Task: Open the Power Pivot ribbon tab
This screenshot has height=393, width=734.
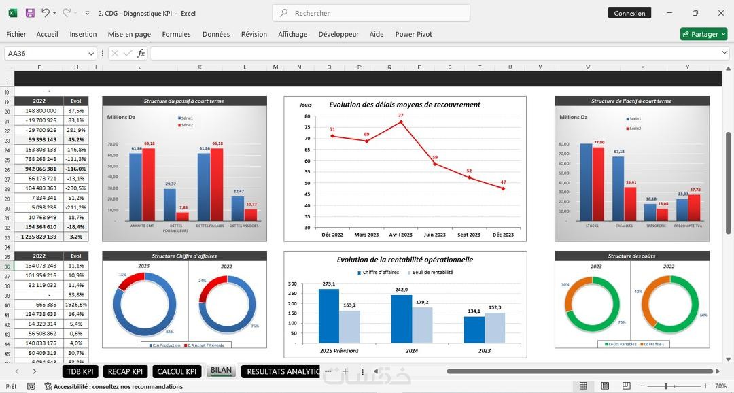Action: 413,34
